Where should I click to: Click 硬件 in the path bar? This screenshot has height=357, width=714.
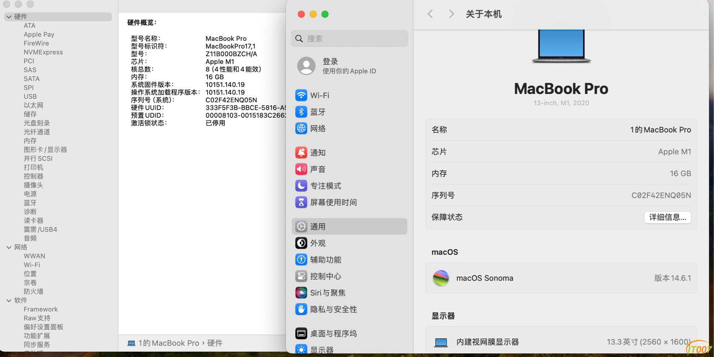[215, 343]
